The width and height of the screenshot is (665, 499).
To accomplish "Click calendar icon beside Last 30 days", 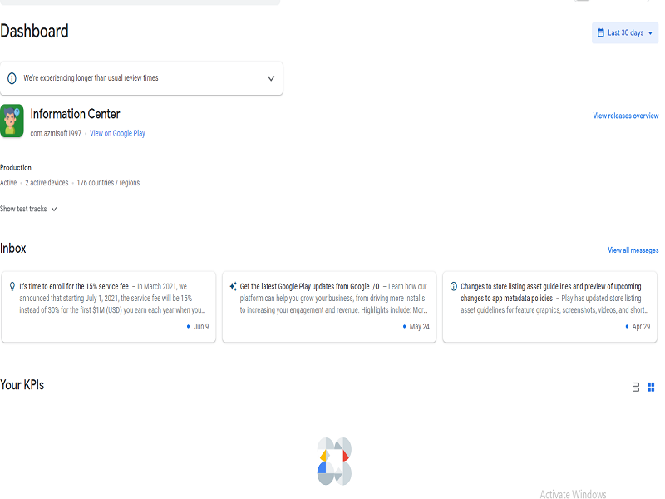I will click(601, 33).
